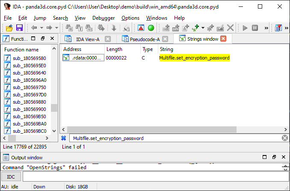Float the Output window panel

coord(274,157)
